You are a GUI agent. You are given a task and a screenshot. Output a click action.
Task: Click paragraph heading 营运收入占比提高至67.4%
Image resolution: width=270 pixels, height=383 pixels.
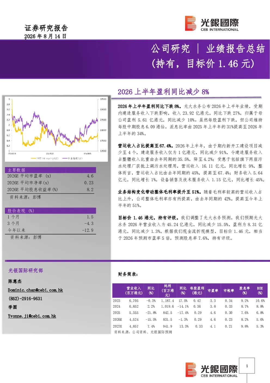click(x=146, y=146)
